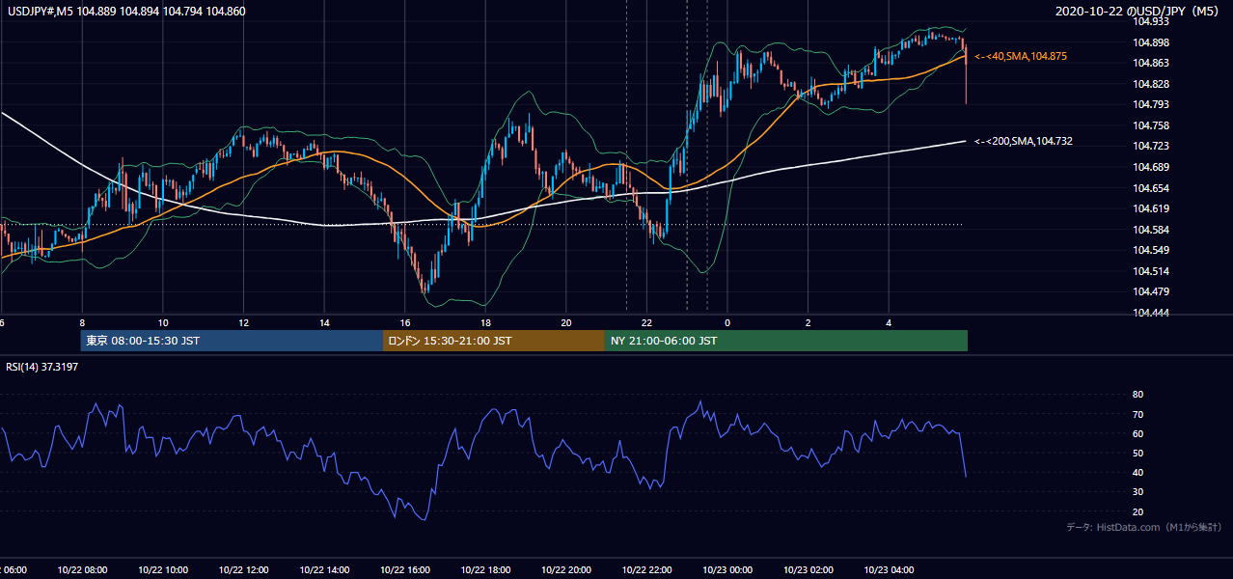Click price axis value 104.549
This screenshot has width=1233, height=579.
click(x=1150, y=250)
